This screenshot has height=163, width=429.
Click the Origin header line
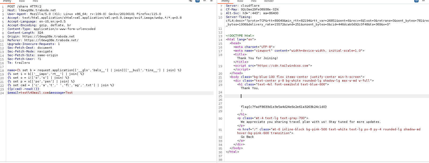41,36
